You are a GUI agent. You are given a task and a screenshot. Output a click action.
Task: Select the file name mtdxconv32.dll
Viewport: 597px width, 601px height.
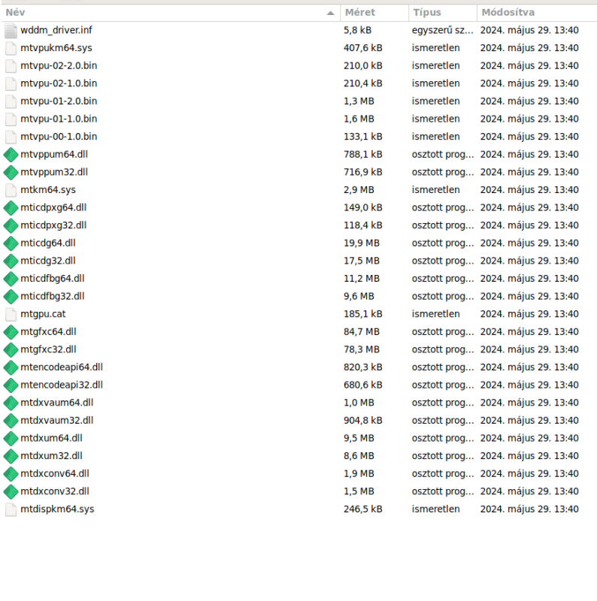pyautogui.click(x=55, y=491)
